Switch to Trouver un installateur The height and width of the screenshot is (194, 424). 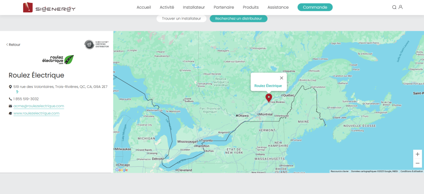(181, 19)
